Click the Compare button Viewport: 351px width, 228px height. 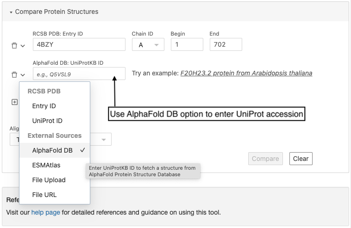(x=265, y=159)
